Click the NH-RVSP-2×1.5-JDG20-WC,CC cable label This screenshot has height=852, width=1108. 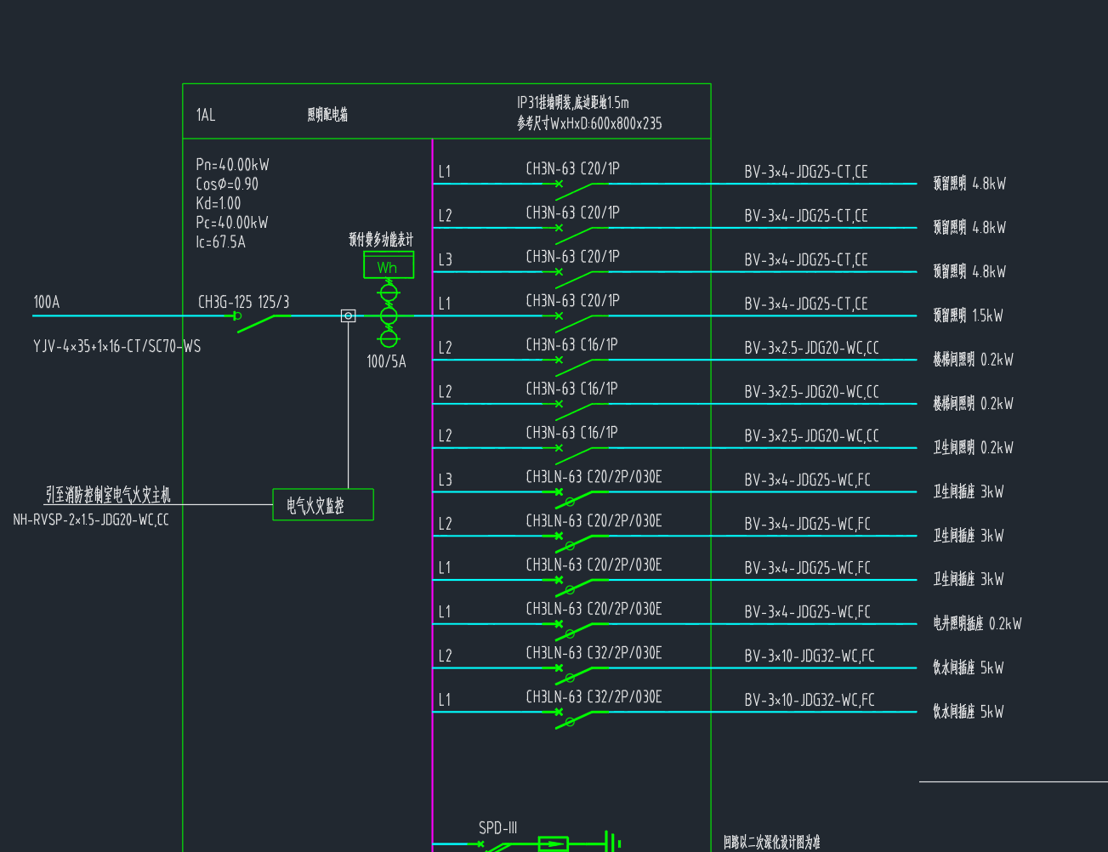click(91, 520)
